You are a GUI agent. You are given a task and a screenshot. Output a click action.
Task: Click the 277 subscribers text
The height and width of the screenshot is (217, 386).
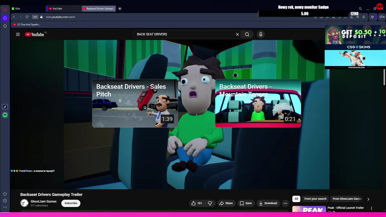(x=39, y=206)
